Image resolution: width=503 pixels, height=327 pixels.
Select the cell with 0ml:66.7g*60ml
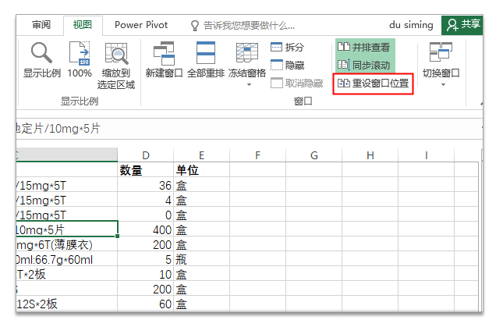(x=67, y=259)
